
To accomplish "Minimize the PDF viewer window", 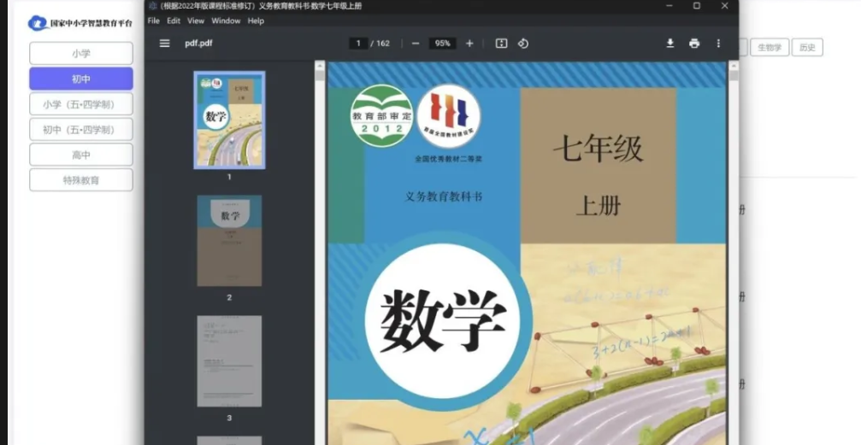I will 669,6.
